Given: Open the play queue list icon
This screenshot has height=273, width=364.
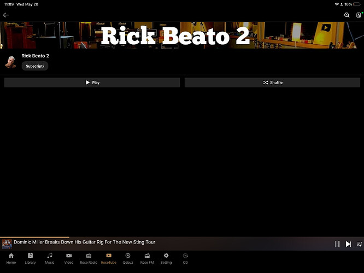Looking at the screenshot, I should point(360,244).
